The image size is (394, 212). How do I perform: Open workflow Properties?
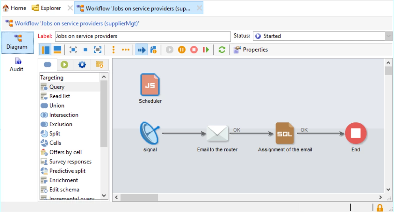251,50
